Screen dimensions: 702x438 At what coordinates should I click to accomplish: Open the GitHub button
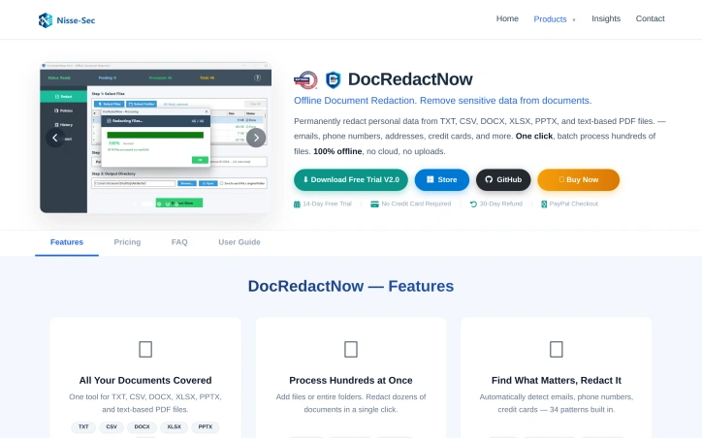click(503, 180)
